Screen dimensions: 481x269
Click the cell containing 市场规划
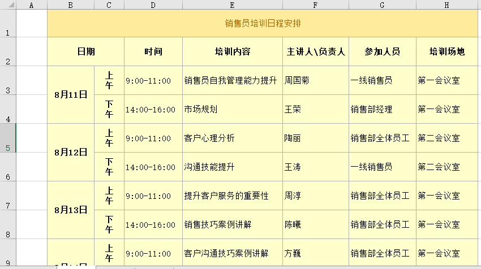tap(232, 110)
